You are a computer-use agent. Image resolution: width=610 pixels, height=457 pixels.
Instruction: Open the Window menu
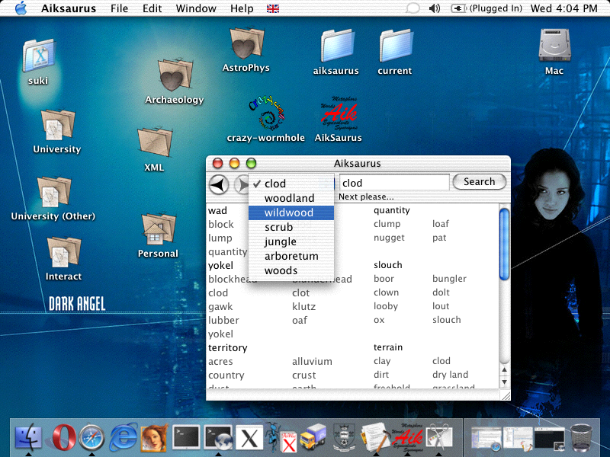[196, 8]
